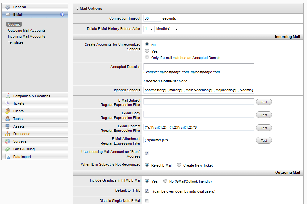
Task: Click the Ignored Senders text field
Action: (x=199, y=90)
